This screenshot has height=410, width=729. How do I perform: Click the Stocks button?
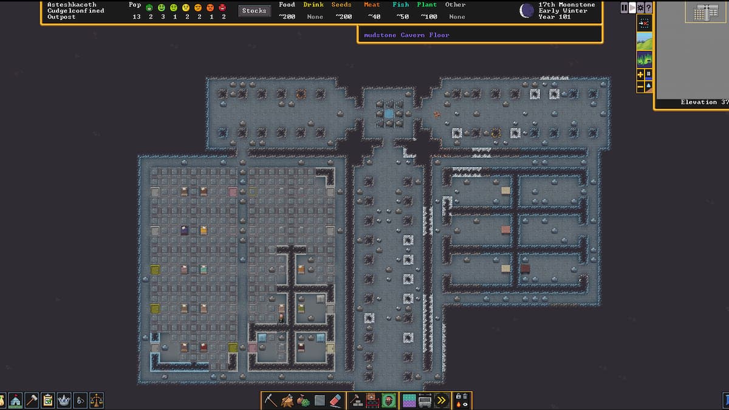pos(254,10)
